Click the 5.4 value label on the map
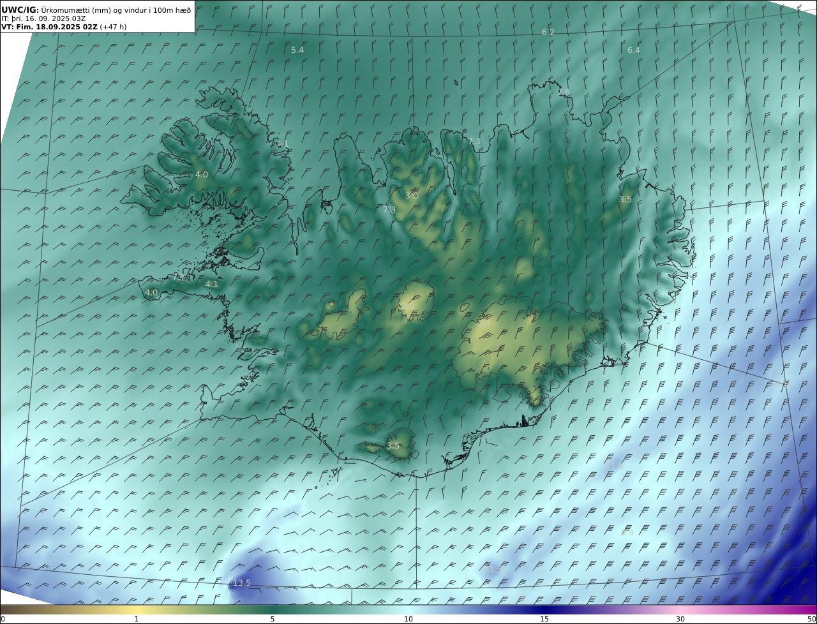Screen dimensions: 817x624 point(297,50)
